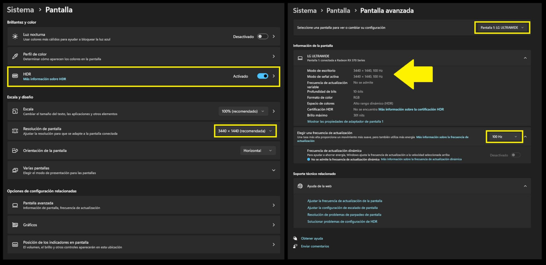Click the Perfil de color eyedropper icon
The height and width of the screenshot is (265, 546).
coord(15,56)
